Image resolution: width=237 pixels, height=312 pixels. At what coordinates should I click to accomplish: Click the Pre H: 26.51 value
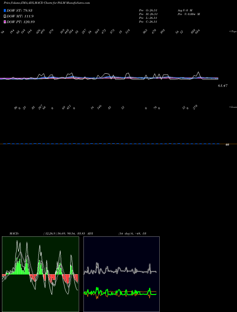148,14
